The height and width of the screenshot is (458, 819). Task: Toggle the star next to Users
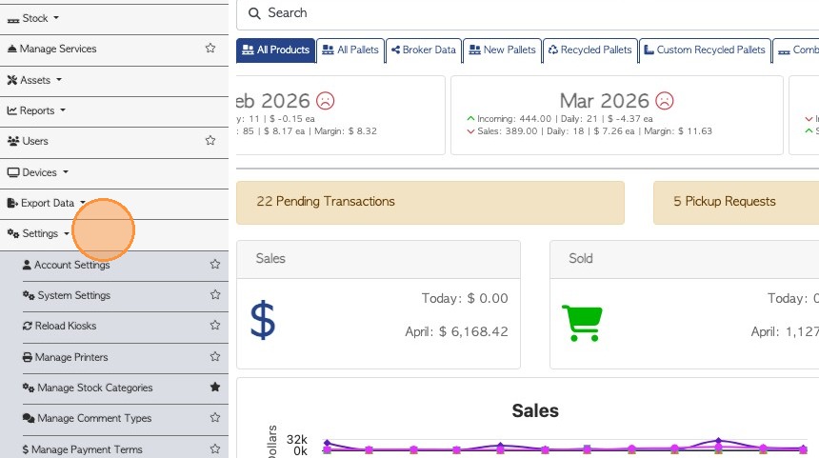pos(210,141)
